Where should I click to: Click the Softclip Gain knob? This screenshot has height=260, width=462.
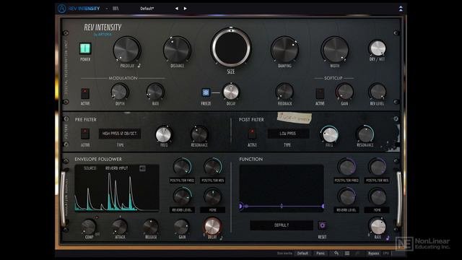pyautogui.click(x=344, y=92)
